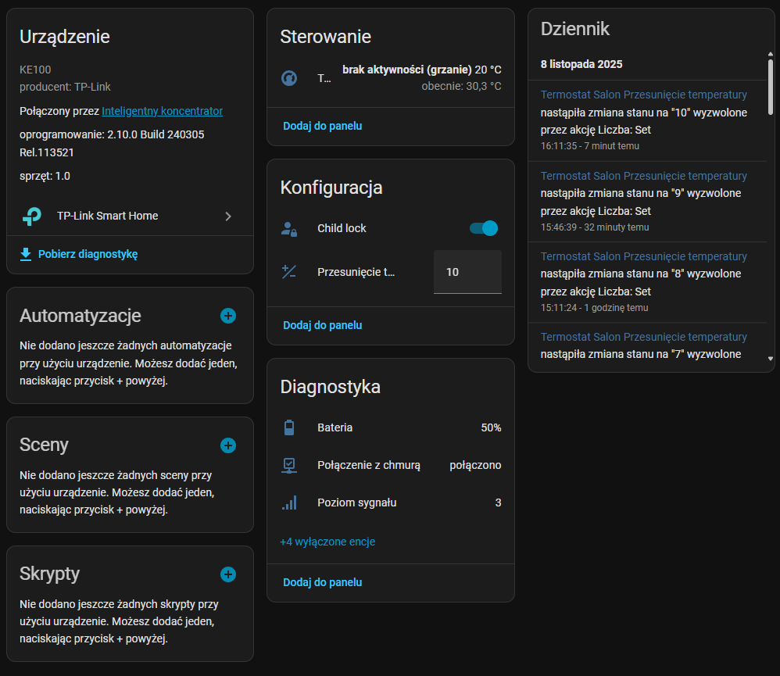Click the add Sceny plus icon

(x=228, y=445)
